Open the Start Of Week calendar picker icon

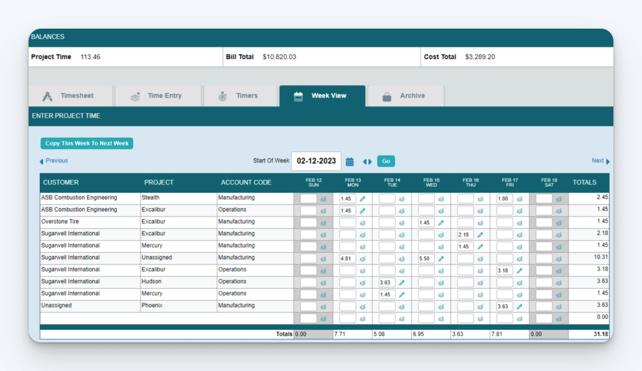pos(349,161)
